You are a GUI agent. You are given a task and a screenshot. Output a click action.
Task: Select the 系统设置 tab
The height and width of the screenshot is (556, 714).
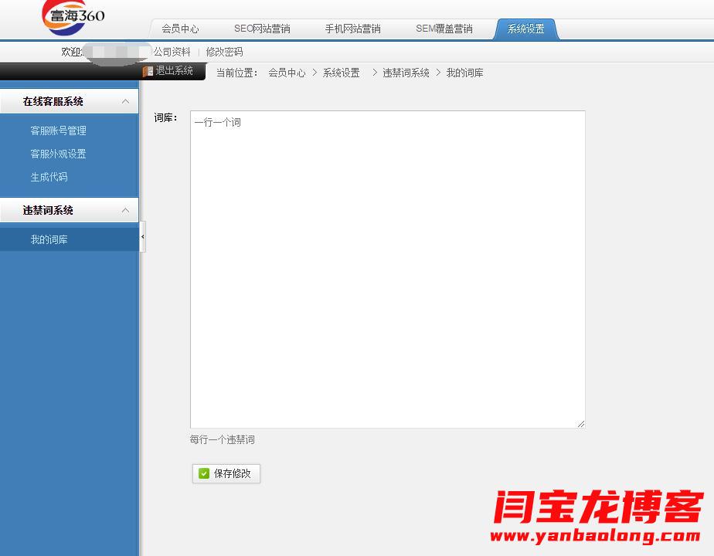525,29
